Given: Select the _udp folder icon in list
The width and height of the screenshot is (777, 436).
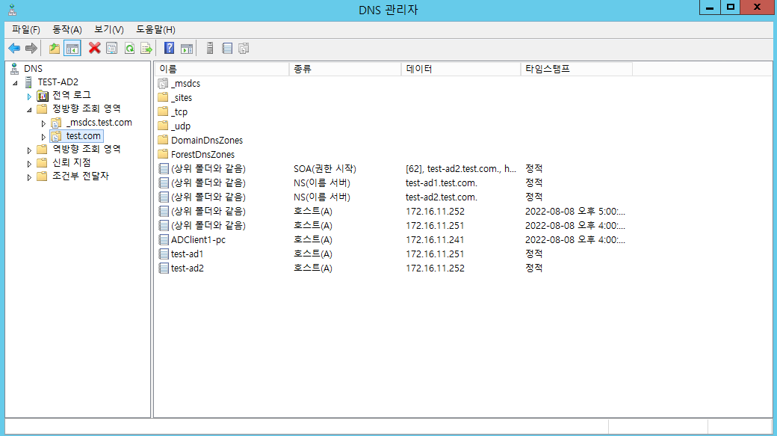Looking at the screenshot, I should coord(163,126).
